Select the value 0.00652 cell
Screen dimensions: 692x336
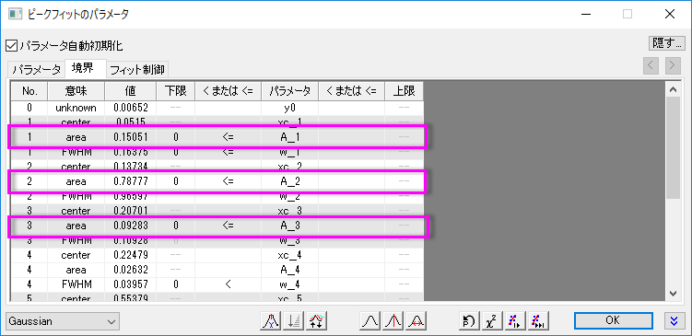[131, 108]
